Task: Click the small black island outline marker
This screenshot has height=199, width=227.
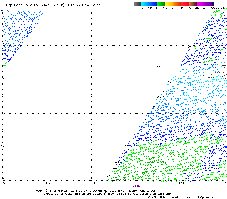Action: tap(158, 67)
